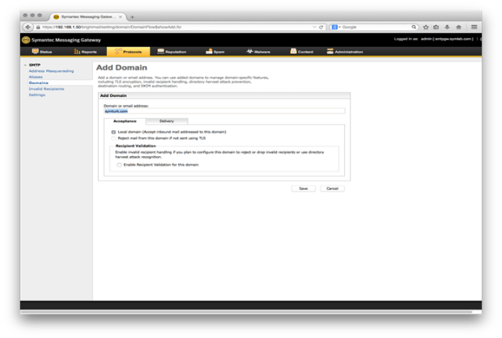Switch to the Delivery tab
The height and width of the screenshot is (338, 502).
point(166,121)
